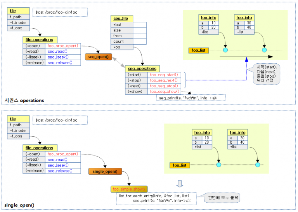Click foo_proc_open() in 시퀀스 operations diagram
This screenshot has width=298, height=212.
coord(63,46)
